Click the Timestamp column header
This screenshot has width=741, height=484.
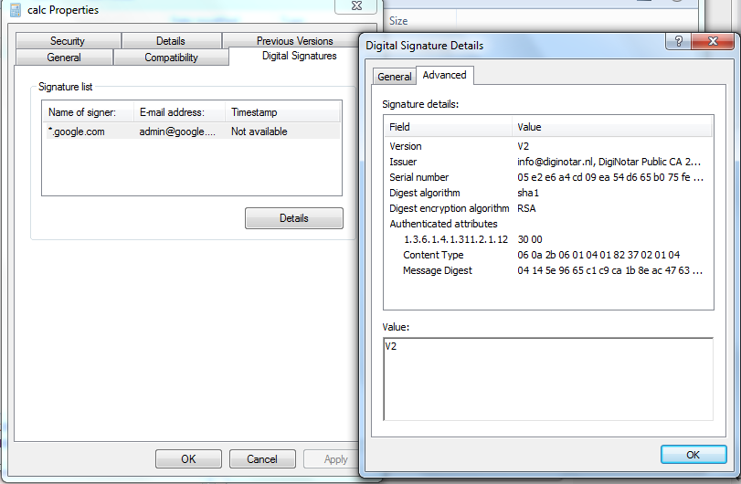pos(282,112)
